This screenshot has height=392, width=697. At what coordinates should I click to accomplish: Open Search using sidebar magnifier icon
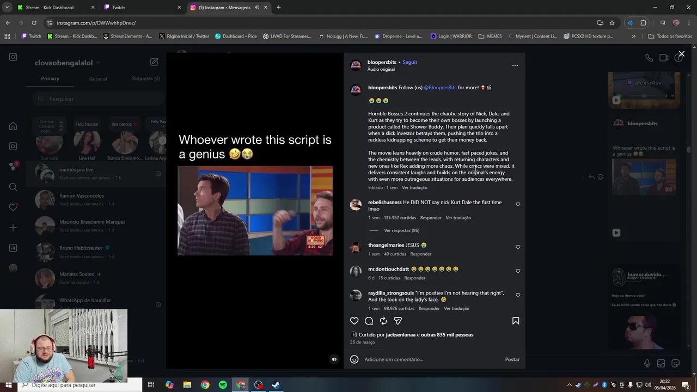tap(13, 187)
